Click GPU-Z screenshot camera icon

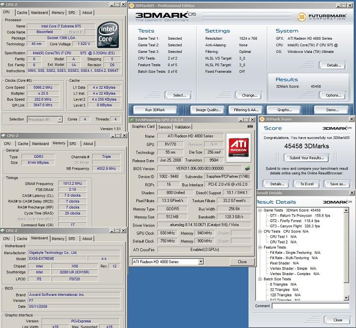click(x=250, y=126)
